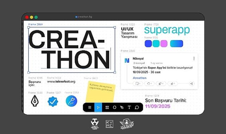Click the post text about Super App

[x=163, y=68]
